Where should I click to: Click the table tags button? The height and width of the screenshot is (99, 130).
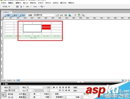(x=27, y=6)
